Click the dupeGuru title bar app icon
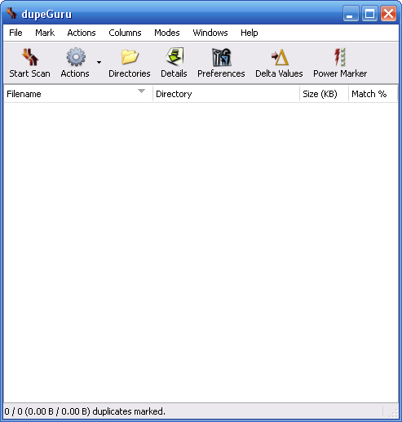 tap(11, 13)
